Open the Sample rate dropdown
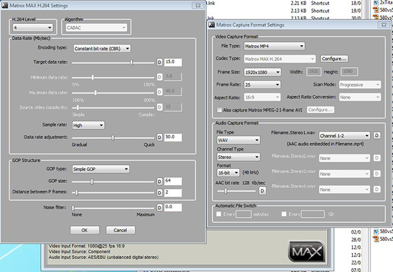The width and height of the screenshot is (393, 272). (88, 125)
